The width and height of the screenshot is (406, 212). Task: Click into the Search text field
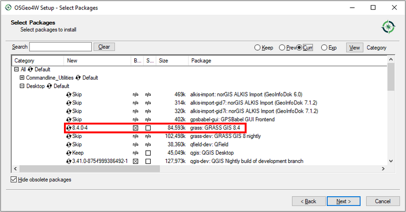pyautogui.click(x=60, y=47)
